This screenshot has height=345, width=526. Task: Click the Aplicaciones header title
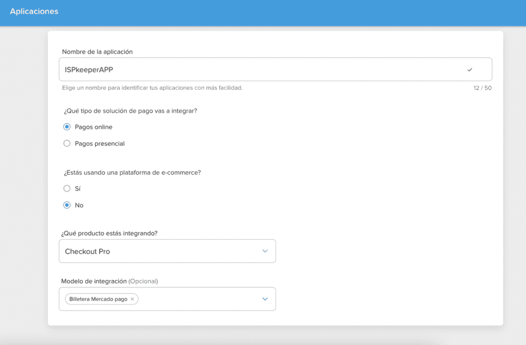(34, 11)
